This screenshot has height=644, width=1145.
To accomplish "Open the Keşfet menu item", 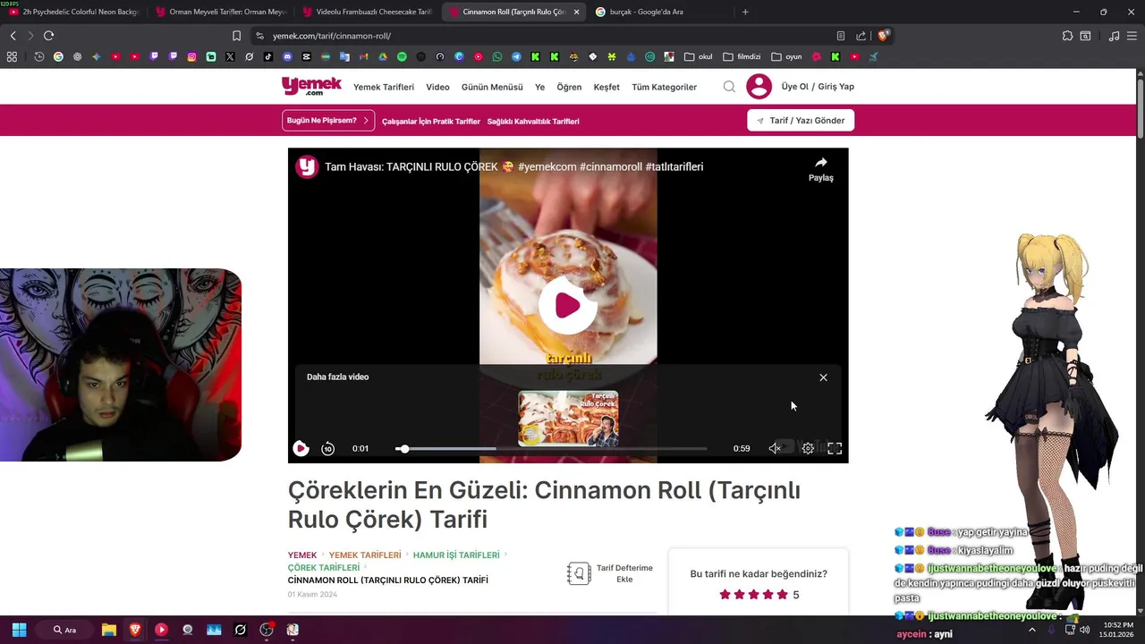I will point(606,87).
